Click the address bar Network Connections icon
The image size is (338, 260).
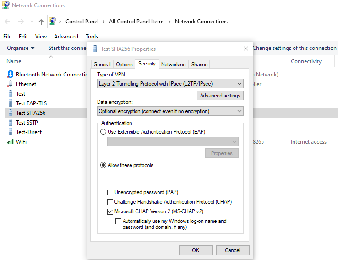pos(52,21)
